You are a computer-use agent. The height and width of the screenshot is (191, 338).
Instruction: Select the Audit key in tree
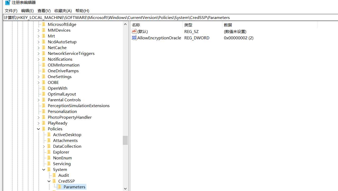click(64, 175)
